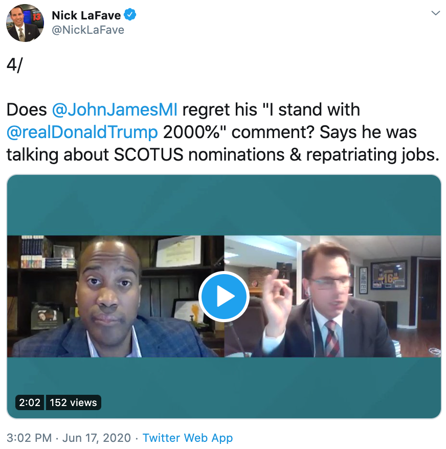Click the 3:02 PM Jun 17, 2020 timestamp
This screenshot has width=446, height=449.
[69, 438]
